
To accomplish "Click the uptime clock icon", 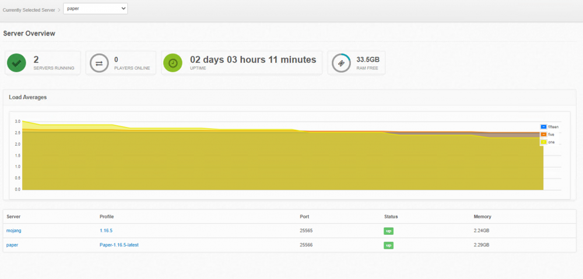I will click(173, 63).
